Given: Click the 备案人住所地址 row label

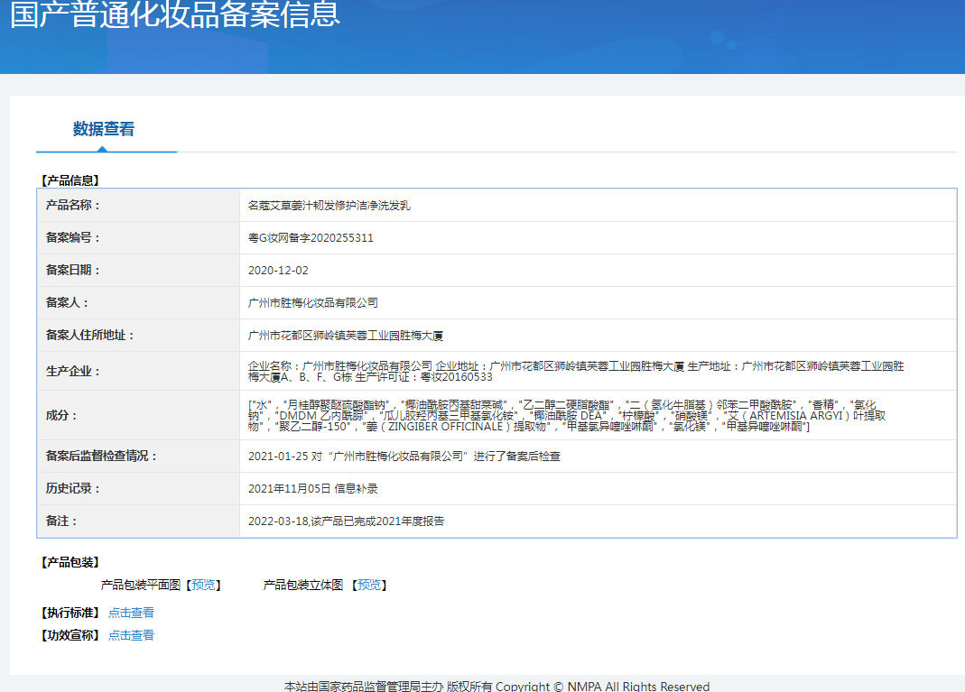Looking at the screenshot, I should click(90, 336).
